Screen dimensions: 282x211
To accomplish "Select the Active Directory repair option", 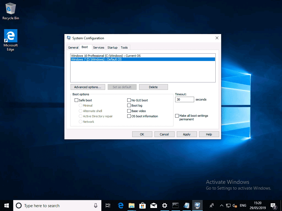I will pyautogui.click(x=81, y=116).
